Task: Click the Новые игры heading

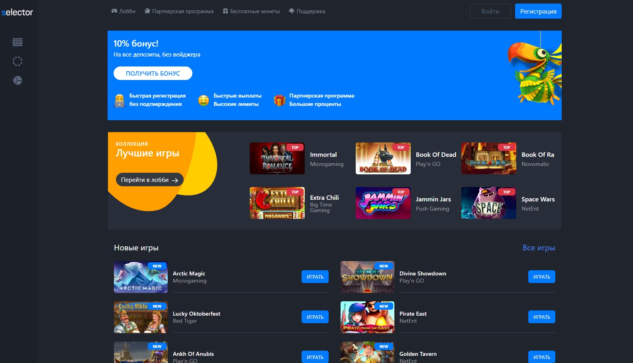Action: [136, 248]
